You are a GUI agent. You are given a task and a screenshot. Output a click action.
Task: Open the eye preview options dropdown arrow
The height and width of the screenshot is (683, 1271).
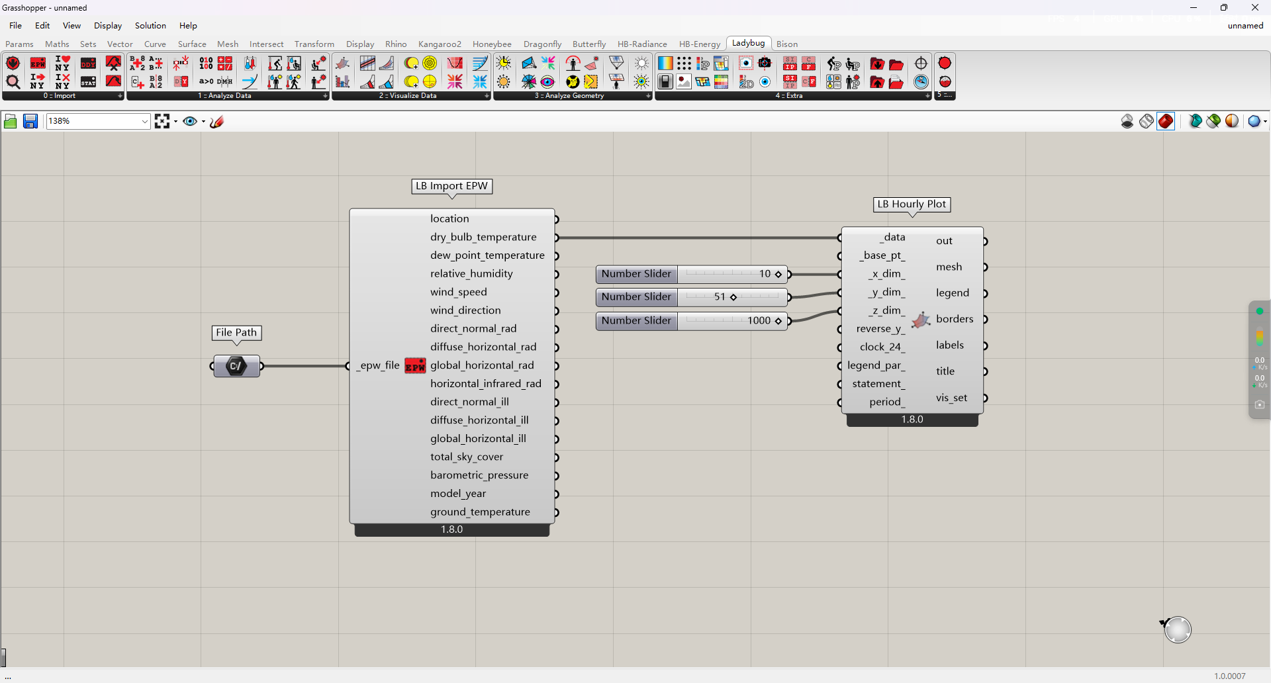point(203,121)
